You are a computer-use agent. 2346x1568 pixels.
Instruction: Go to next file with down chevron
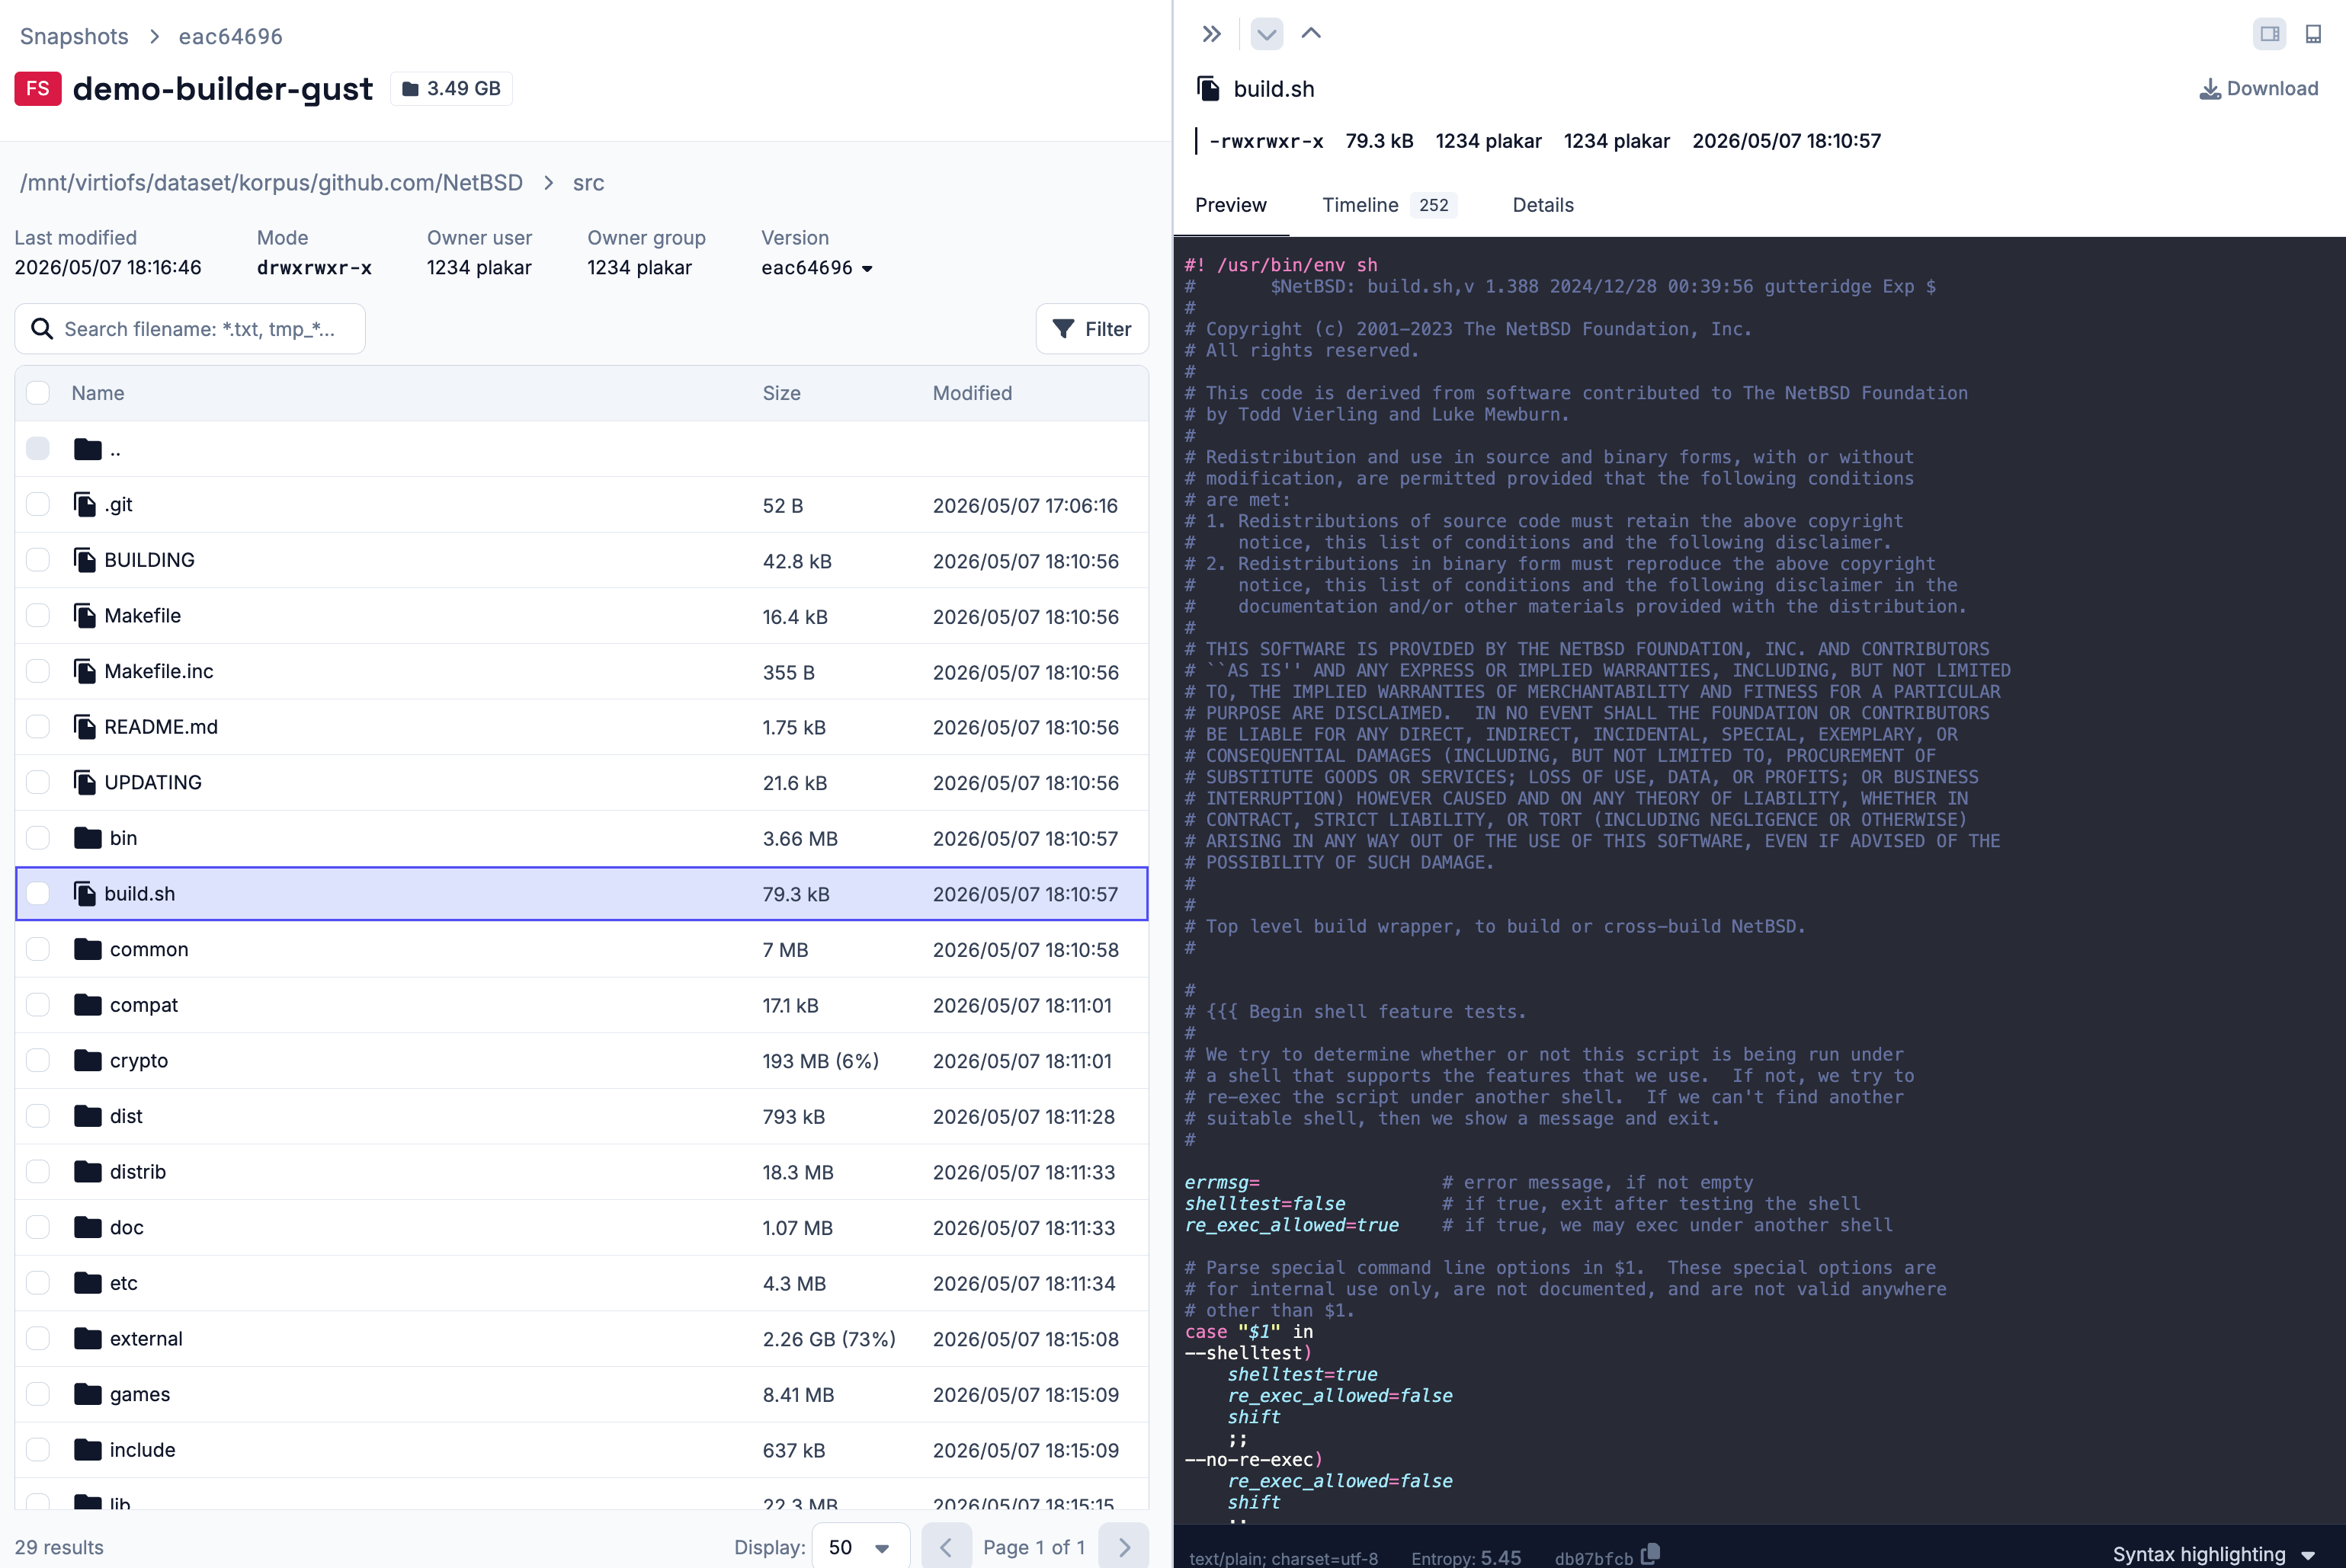(1267, 34)
